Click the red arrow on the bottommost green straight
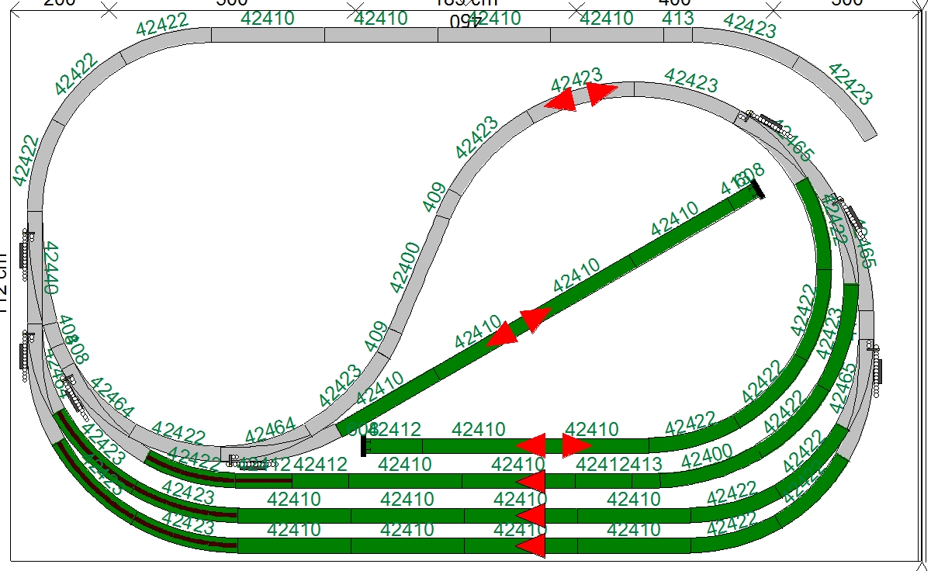931x571 pixels. click(532, 545)
